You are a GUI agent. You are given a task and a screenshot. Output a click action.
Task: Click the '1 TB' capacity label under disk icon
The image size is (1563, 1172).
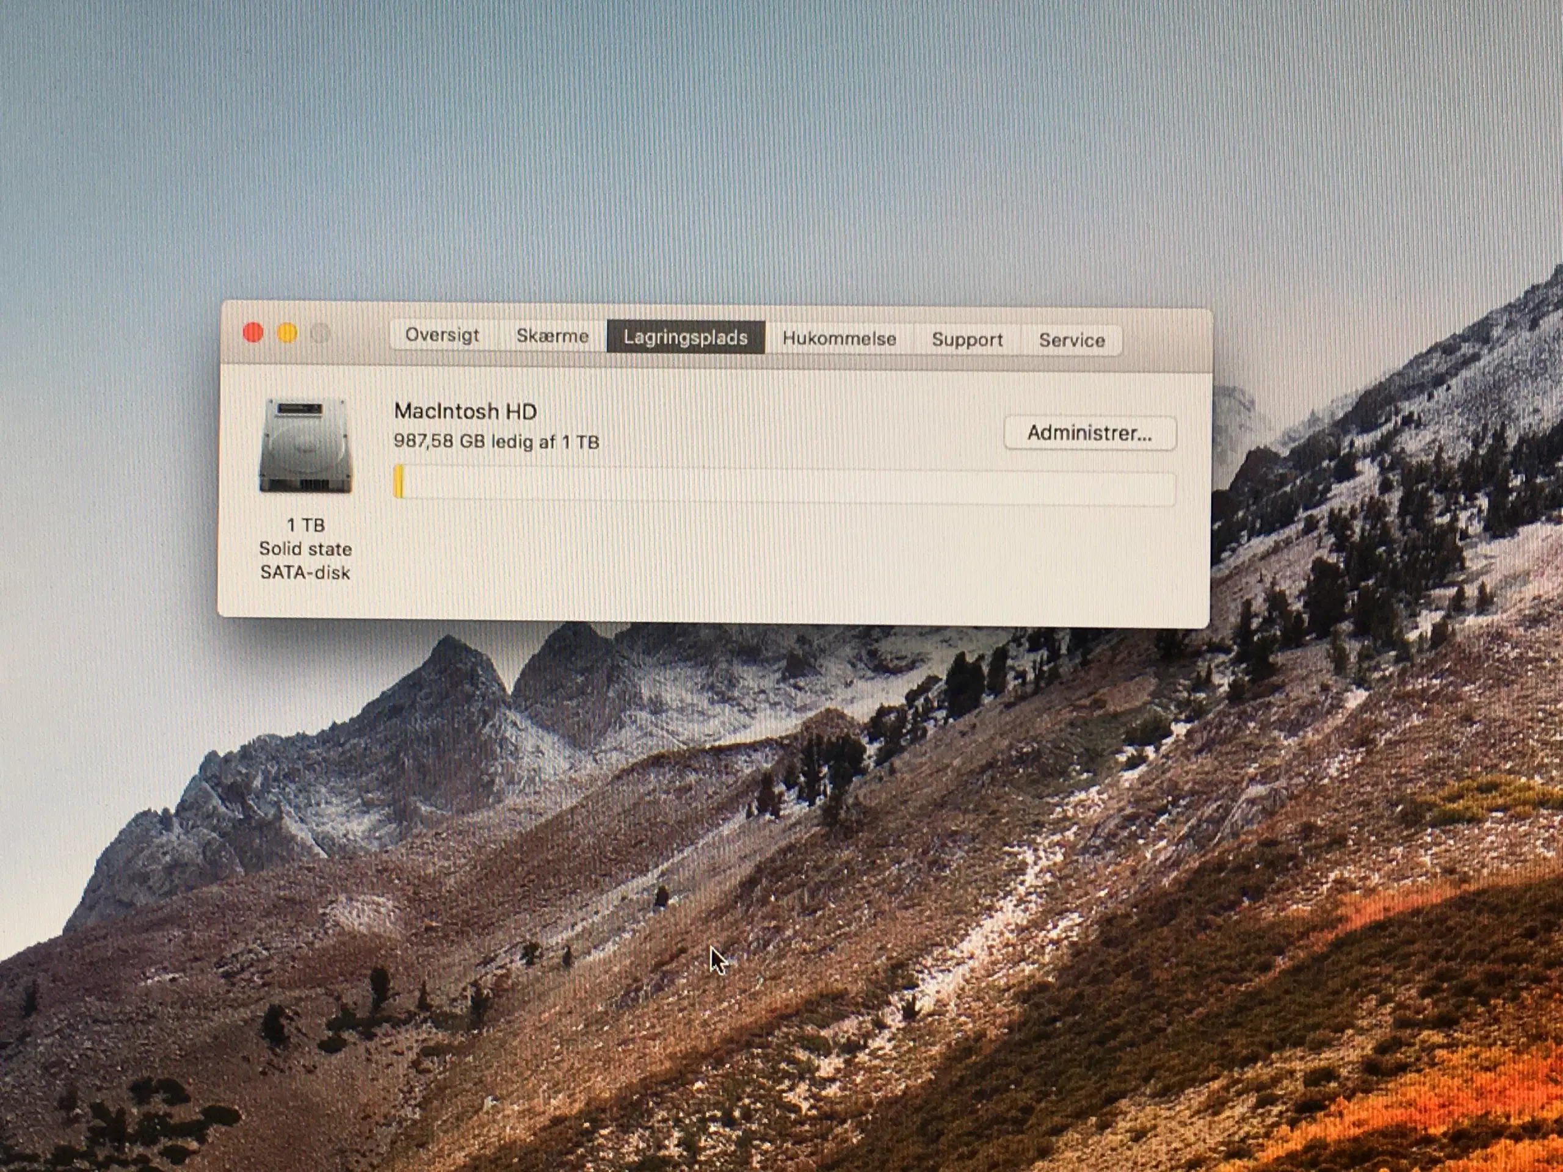tap(306, 525)
